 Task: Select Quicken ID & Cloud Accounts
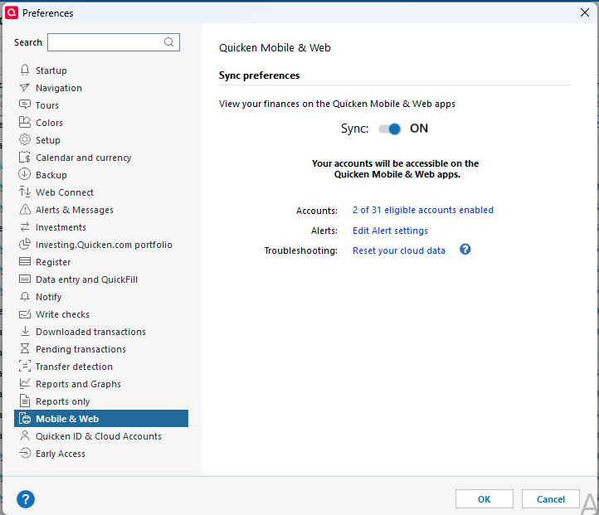[x=99, y=436]
